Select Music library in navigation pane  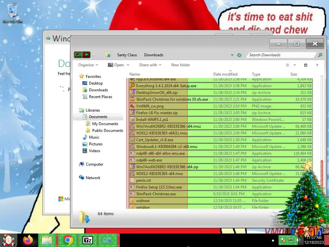pos(91,137)
